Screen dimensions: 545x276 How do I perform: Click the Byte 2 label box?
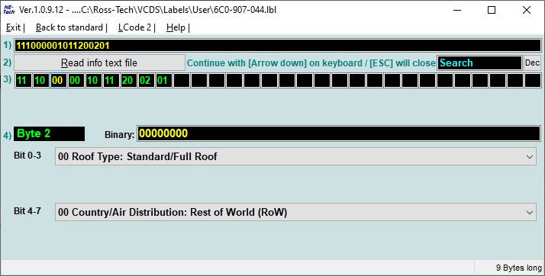pyautogui.click(x=49, y=133)
